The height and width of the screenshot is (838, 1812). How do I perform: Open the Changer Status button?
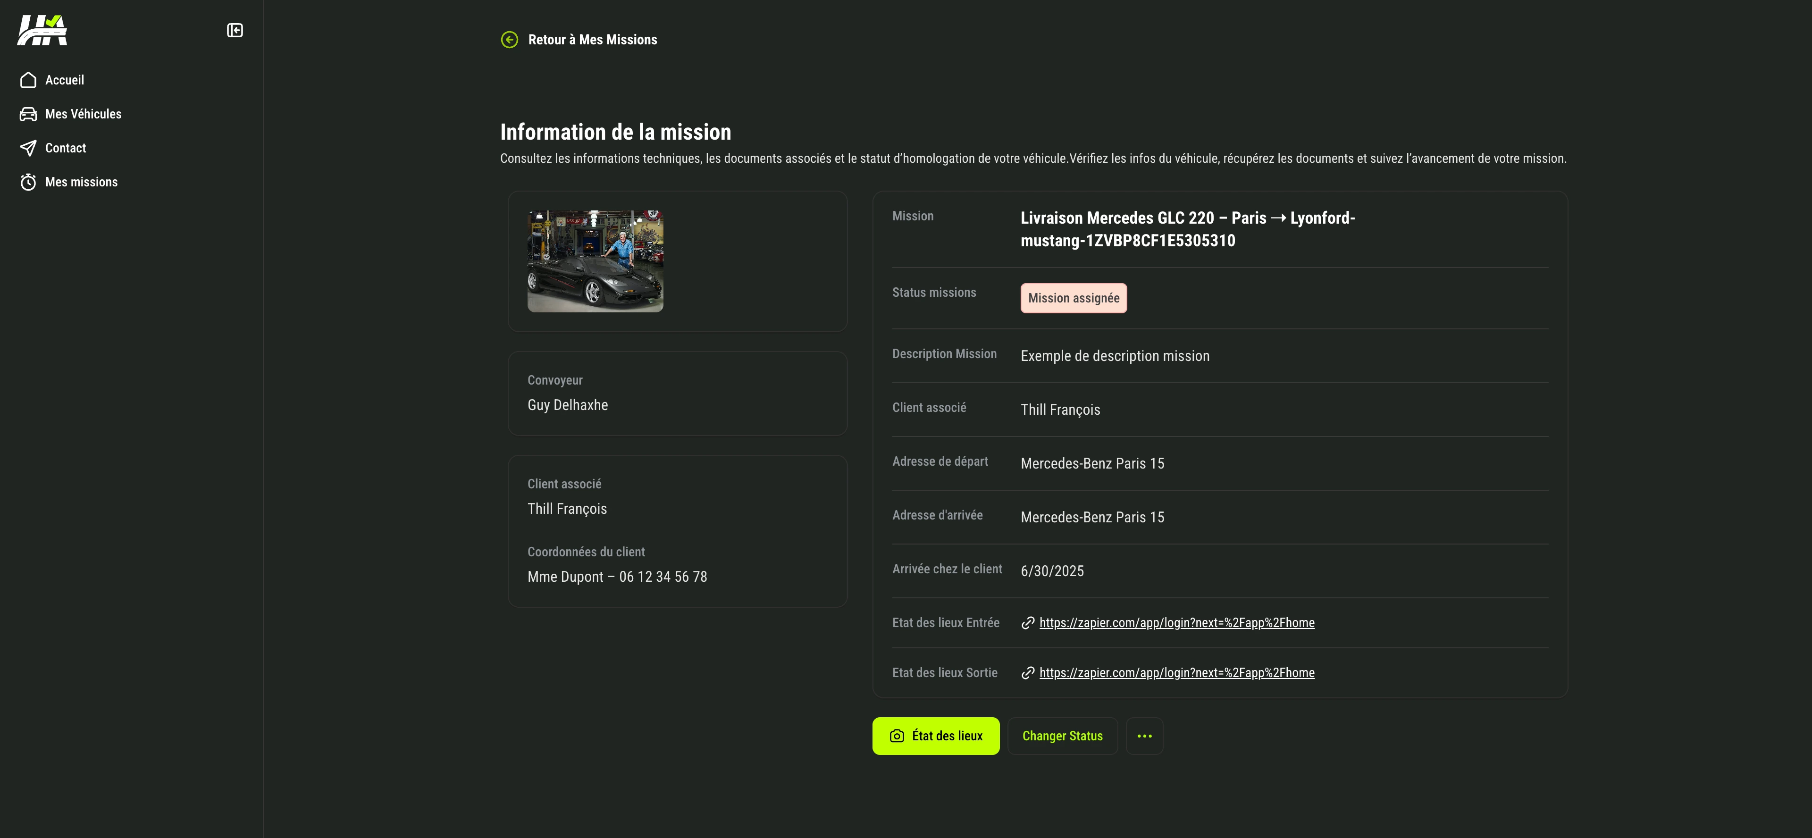click(1062, 736)
